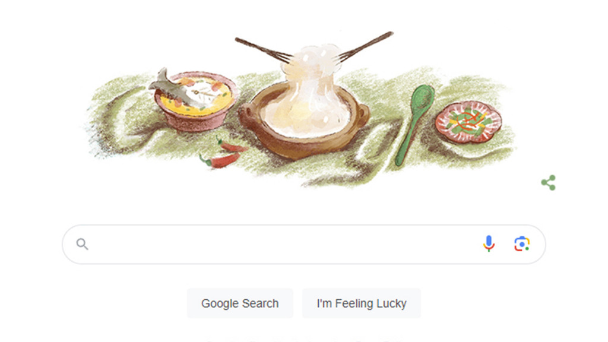
Task: Open Search by image camera lens icon
Action: 522,244
